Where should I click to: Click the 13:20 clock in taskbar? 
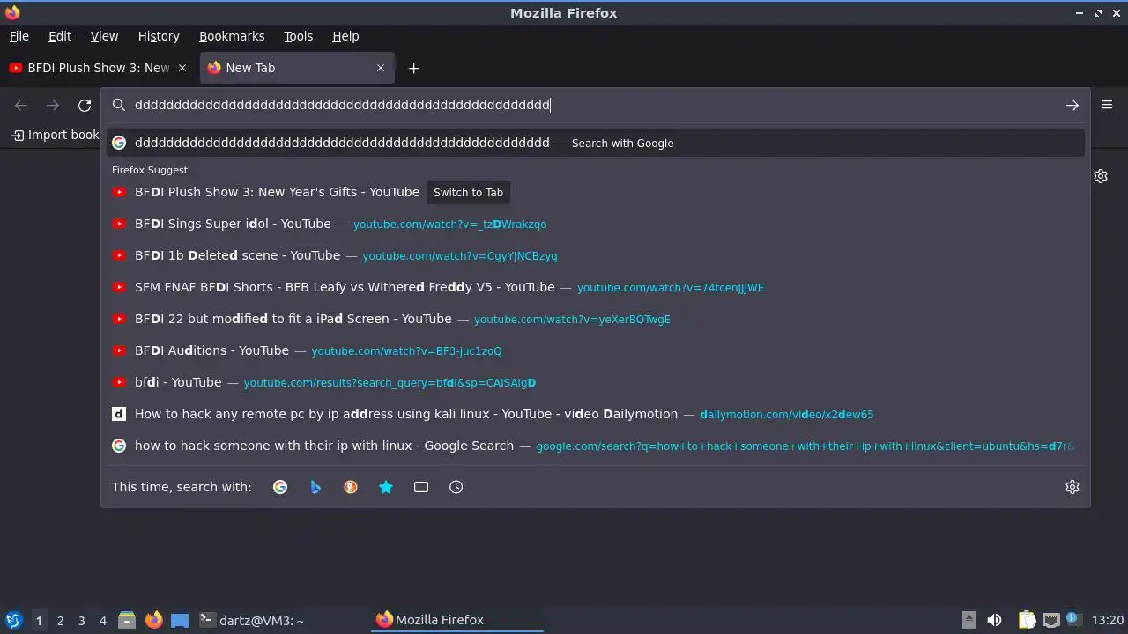(x=1108, y=620)
